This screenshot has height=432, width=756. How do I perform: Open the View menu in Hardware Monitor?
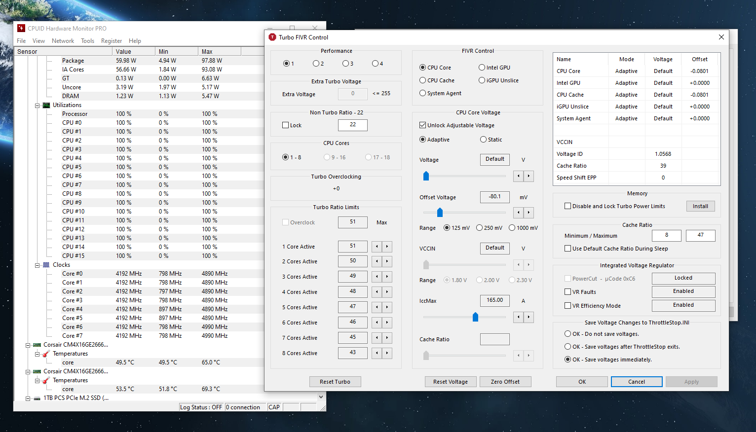(x=38, y=41)
